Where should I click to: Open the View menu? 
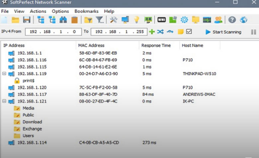19,11
